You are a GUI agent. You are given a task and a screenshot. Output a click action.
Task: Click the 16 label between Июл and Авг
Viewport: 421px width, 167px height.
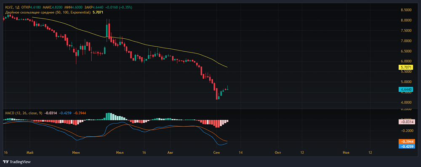[x=144, y=153]
